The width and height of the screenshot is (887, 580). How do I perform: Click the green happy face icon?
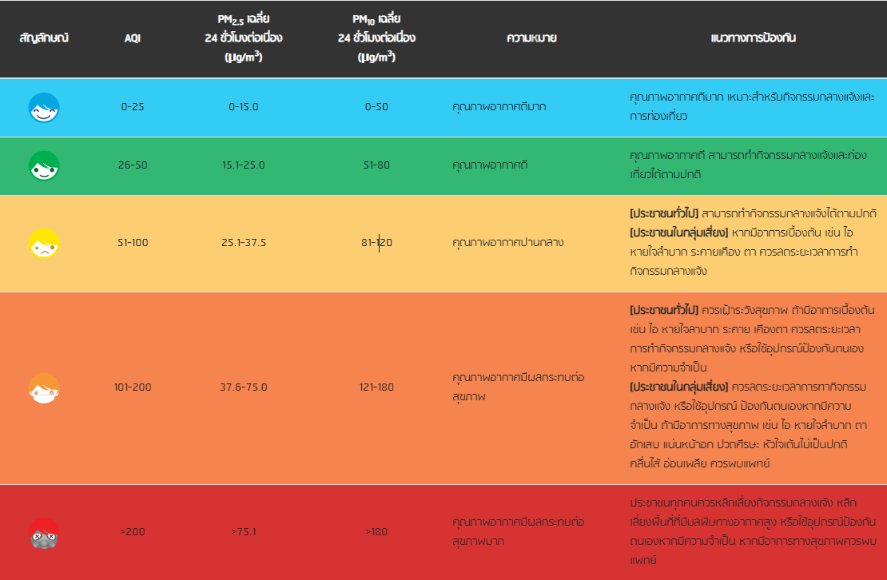tap(44, 165)
